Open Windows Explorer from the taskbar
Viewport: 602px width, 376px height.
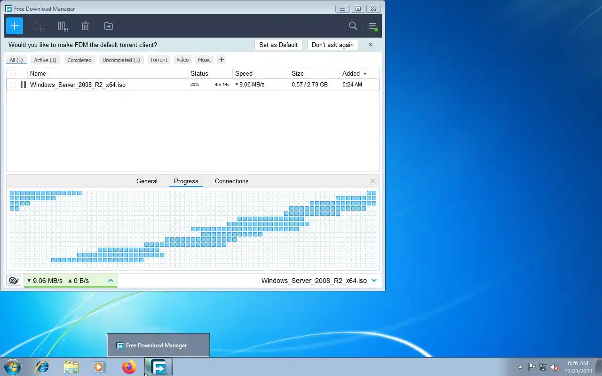71,367
